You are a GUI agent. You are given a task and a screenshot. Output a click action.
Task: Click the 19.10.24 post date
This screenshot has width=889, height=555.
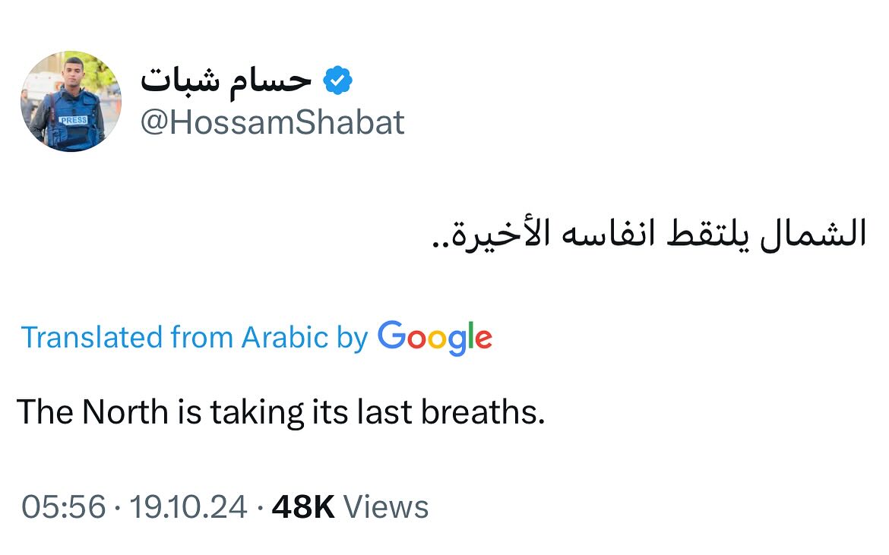coord(188,507)
